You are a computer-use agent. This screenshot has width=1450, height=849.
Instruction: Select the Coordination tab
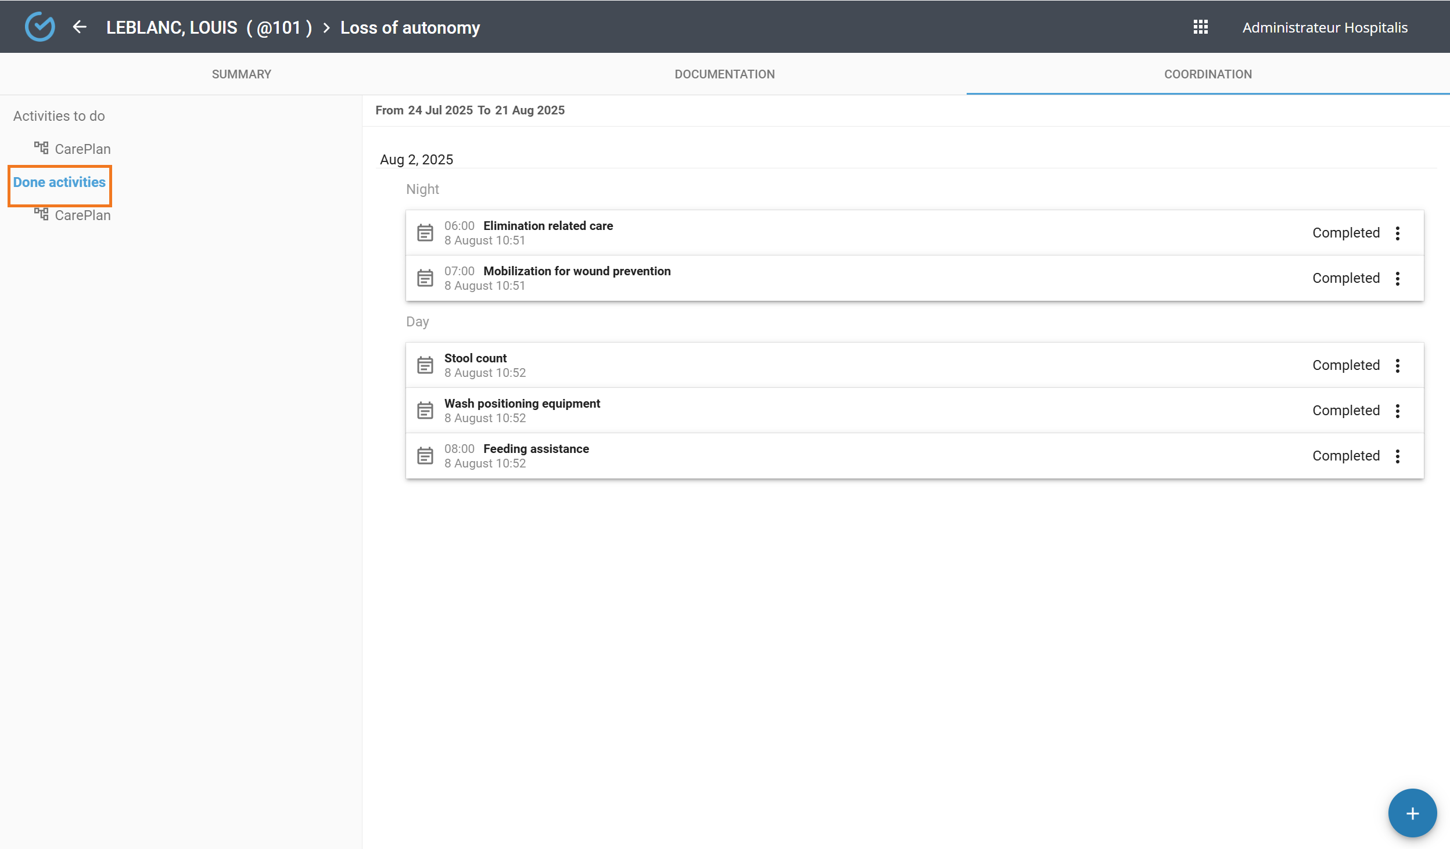(x=1208, y=74)
